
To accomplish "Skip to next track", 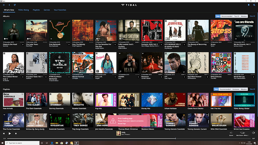I will click(16, 133).
